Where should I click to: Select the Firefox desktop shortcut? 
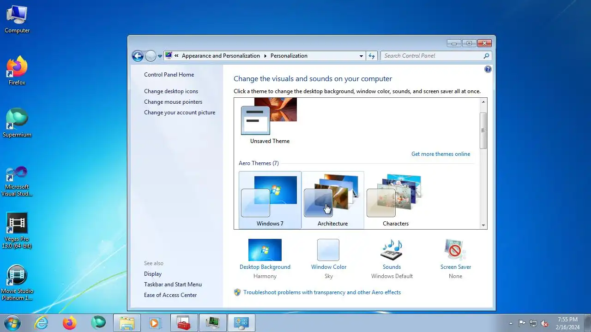coord(17,71)
